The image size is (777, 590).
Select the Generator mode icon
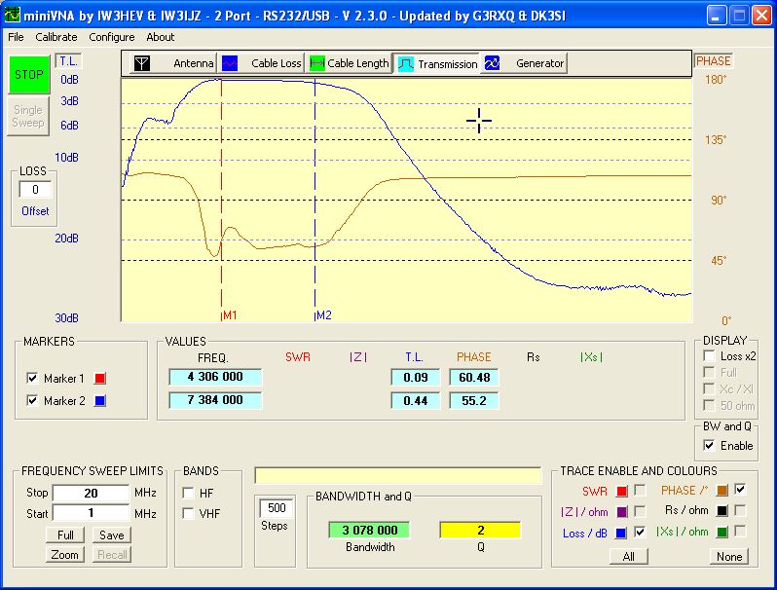492,63
